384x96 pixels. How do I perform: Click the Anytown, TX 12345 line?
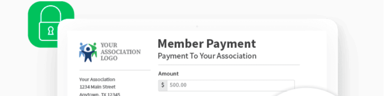pyautogui.click(x=99, y=94)
